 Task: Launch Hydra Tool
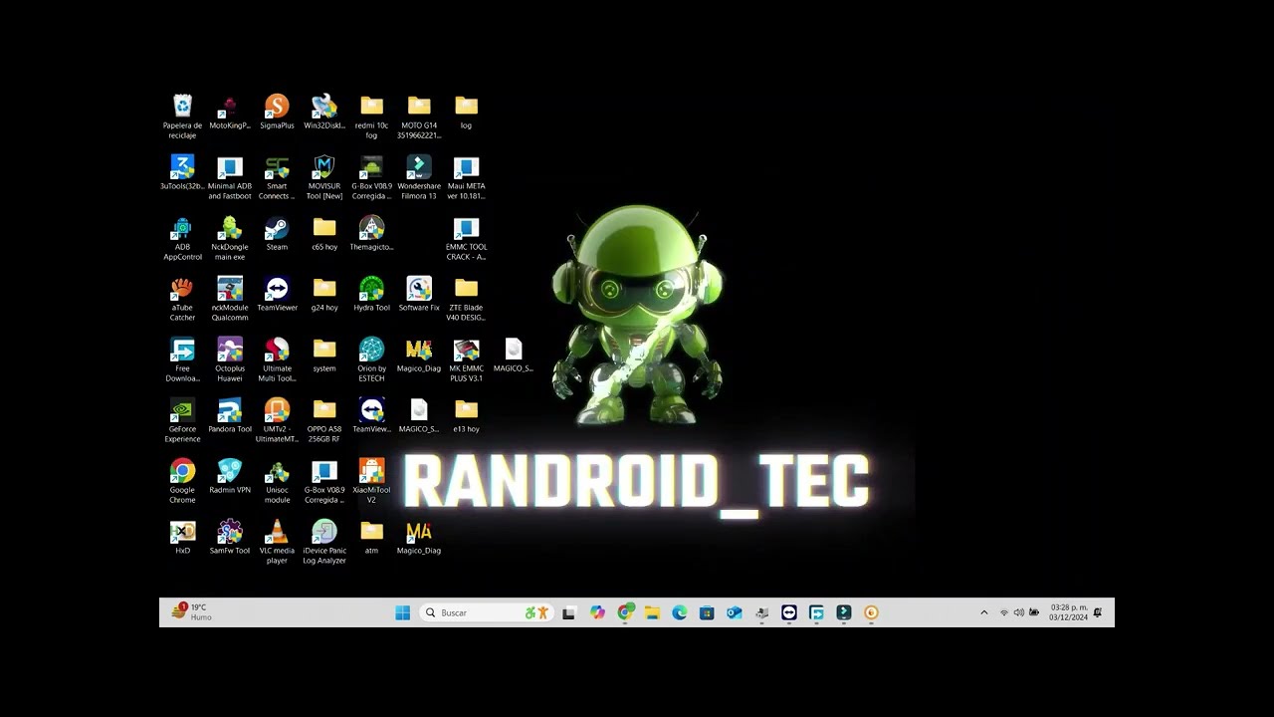coord(371,294)
